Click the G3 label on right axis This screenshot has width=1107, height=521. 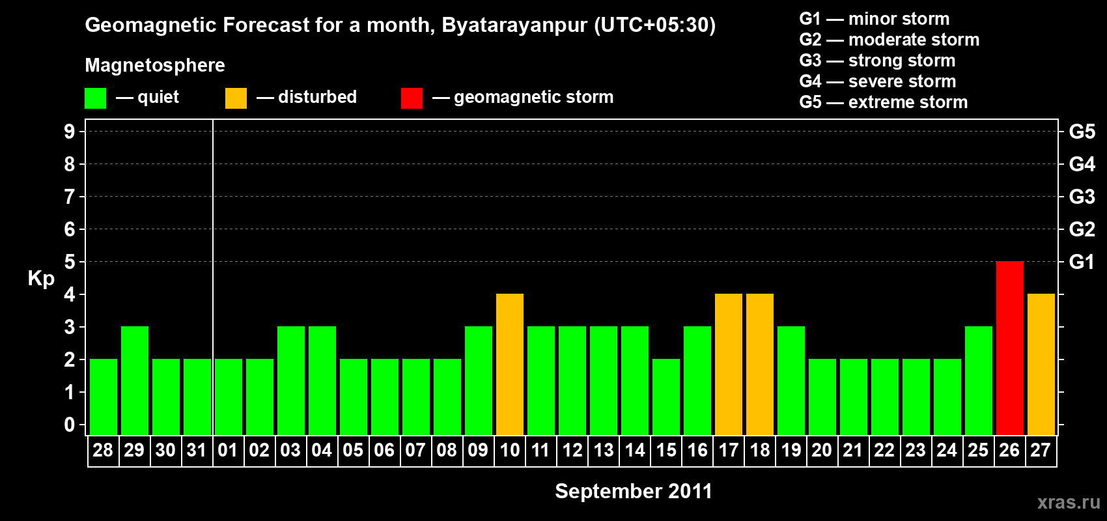(x=1082, y=197)
